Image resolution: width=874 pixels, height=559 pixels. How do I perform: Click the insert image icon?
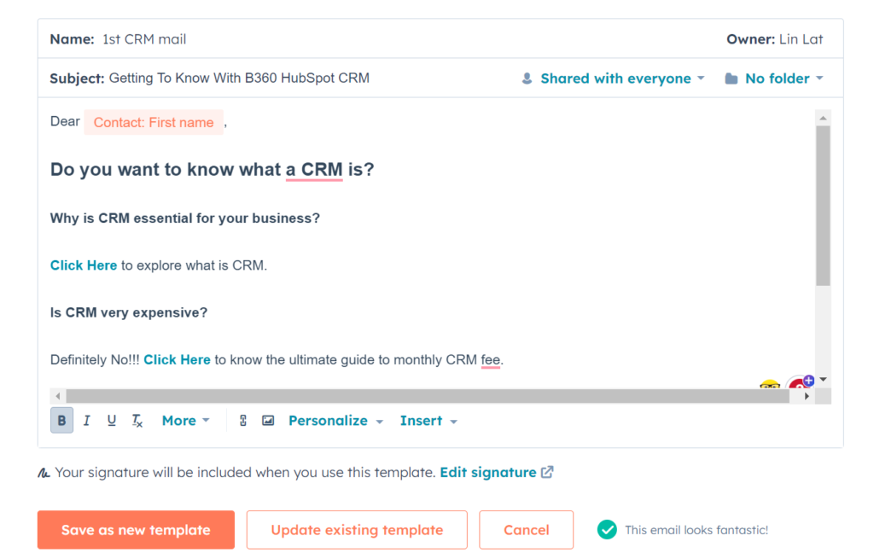(268, 421)
